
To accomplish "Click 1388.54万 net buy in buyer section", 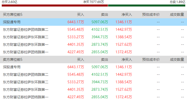I will pyautogui.click(x=124, y=37).
